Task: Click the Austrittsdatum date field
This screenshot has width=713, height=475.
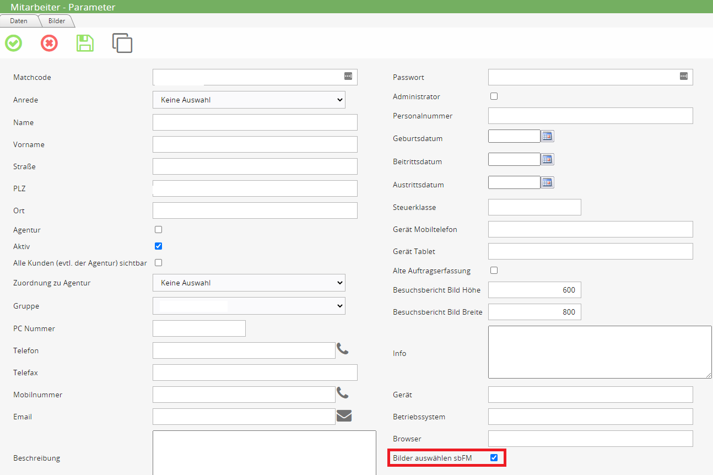Action: [514, 182]
